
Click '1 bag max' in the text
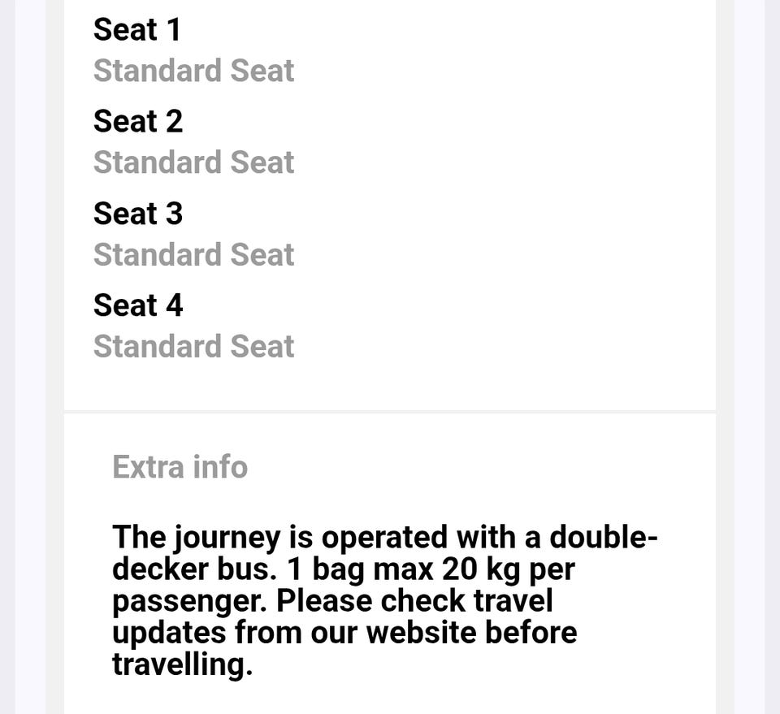(x=361, y=569)
